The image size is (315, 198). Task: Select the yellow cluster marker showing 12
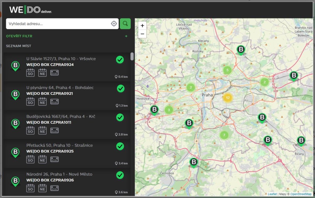pyautogui.click(x=228, y=98)
